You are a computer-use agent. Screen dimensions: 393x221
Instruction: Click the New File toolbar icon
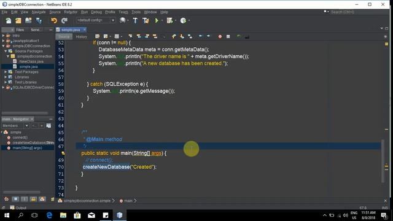8,20
